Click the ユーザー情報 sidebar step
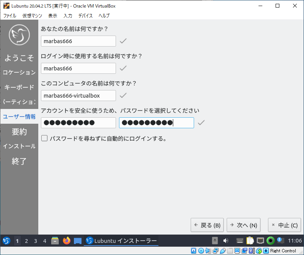Viewport: 304px width, 255px height. point(19,117)
